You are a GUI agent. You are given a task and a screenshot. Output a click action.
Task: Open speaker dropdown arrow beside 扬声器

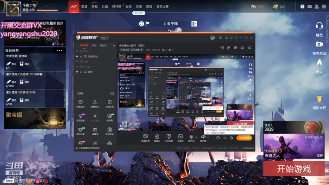[x=208, y=137]
